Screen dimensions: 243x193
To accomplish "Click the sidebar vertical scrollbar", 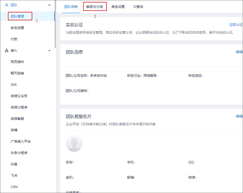I will click(x=55, y=24).
